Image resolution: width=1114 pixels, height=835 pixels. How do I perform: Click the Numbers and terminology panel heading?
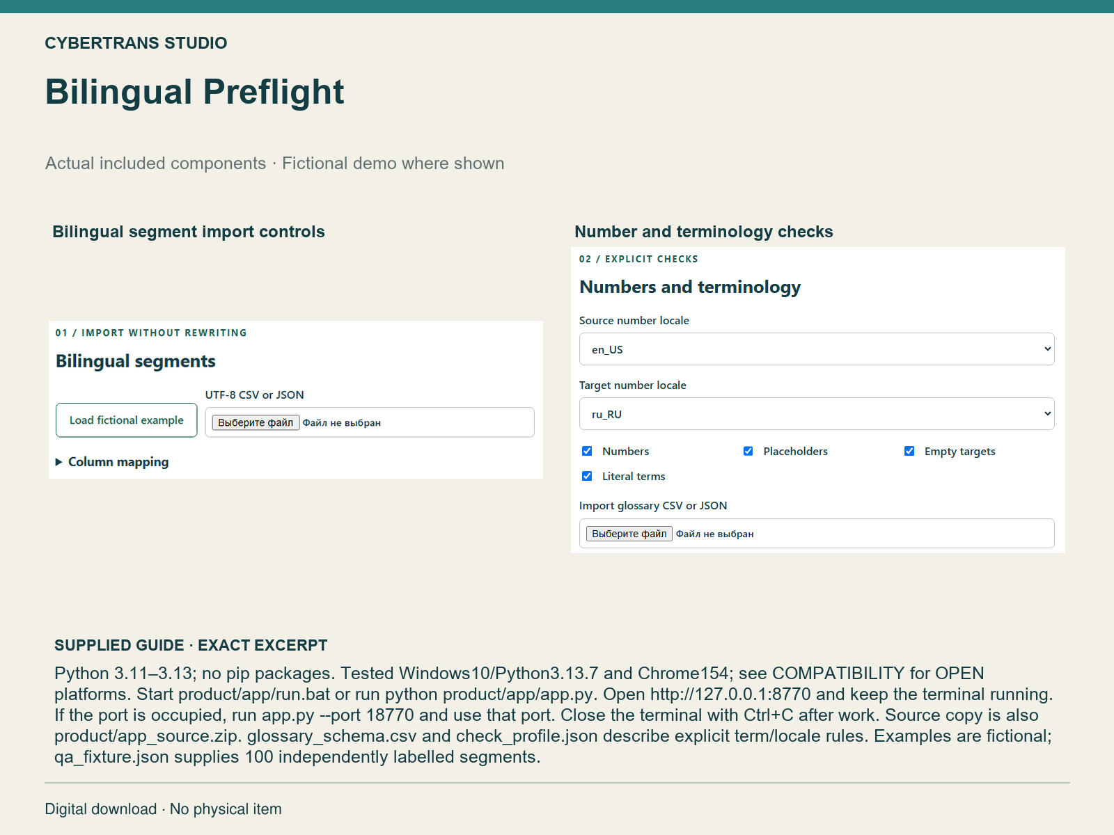click(x=690, y=287)
